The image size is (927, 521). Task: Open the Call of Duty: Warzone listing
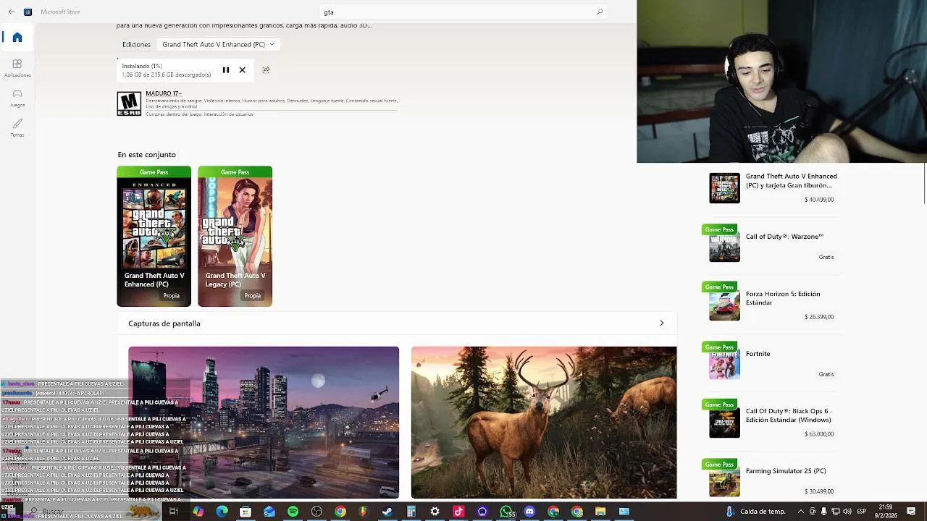[773, 243]
